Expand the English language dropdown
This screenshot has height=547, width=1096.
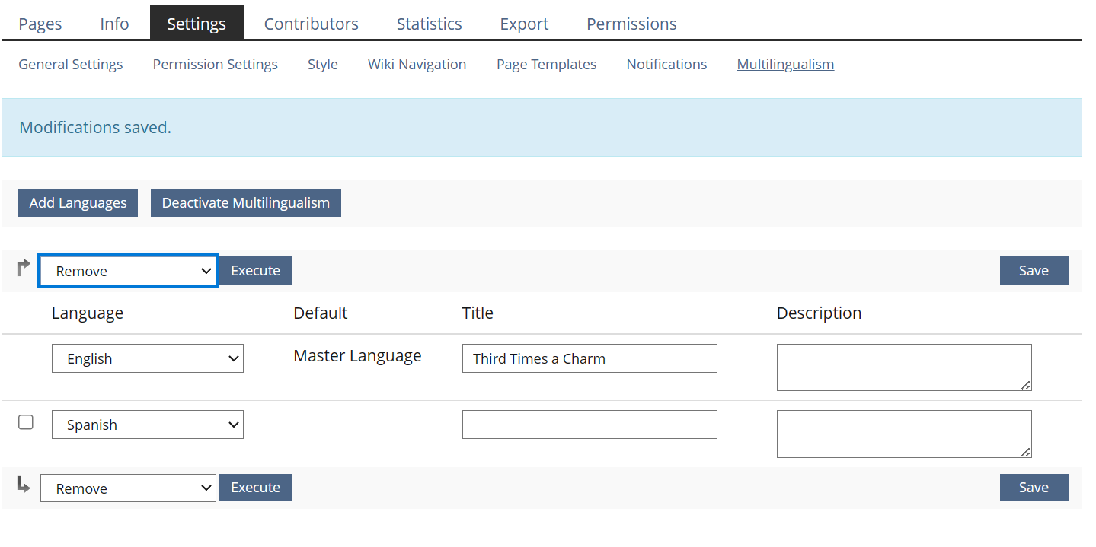(148, 359)
